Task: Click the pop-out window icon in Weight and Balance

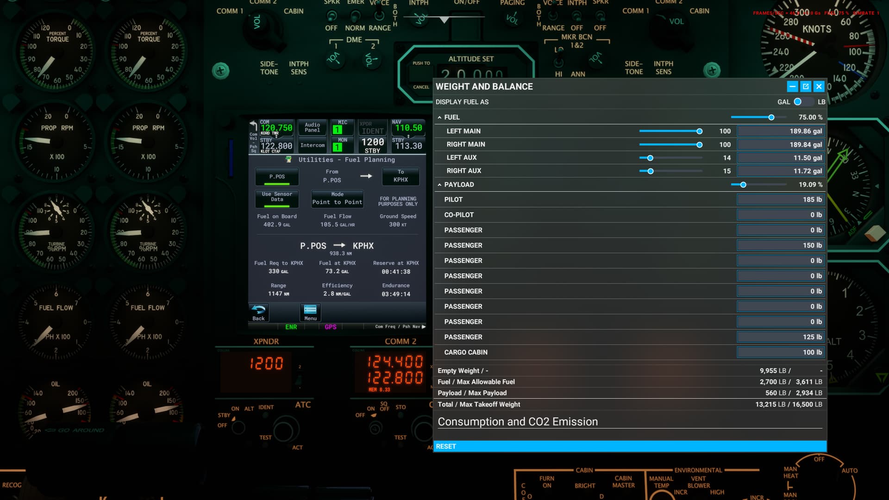Action: tap(806, 87)
